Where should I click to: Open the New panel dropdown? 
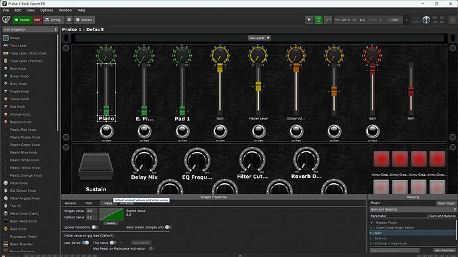tap(259, 38)
